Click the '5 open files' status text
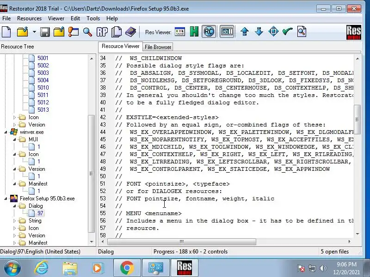Screen dimensions: 370x277 point(334,252)
